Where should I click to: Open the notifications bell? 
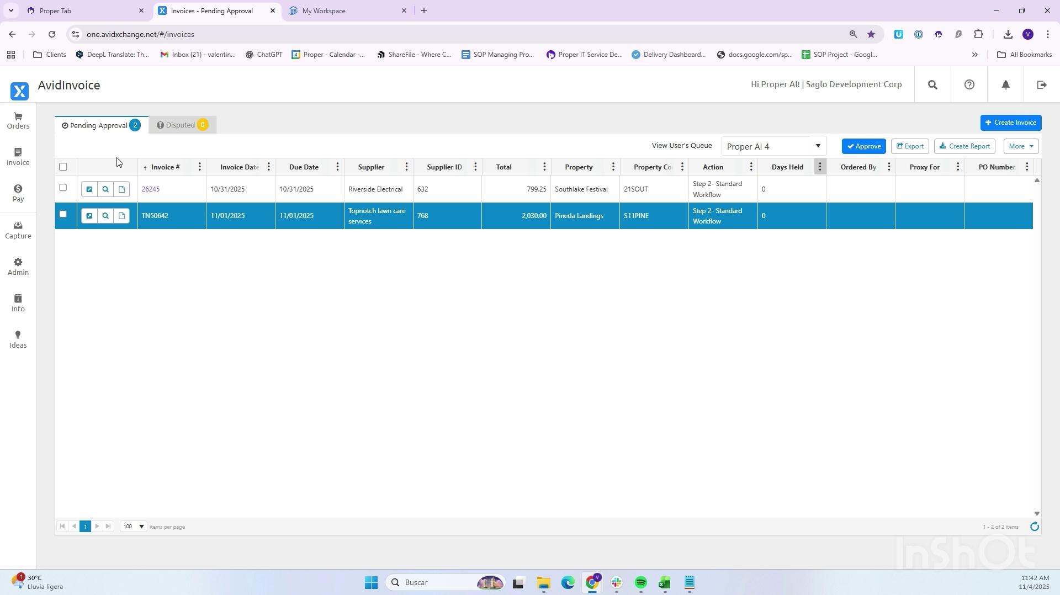(1005, 85)
